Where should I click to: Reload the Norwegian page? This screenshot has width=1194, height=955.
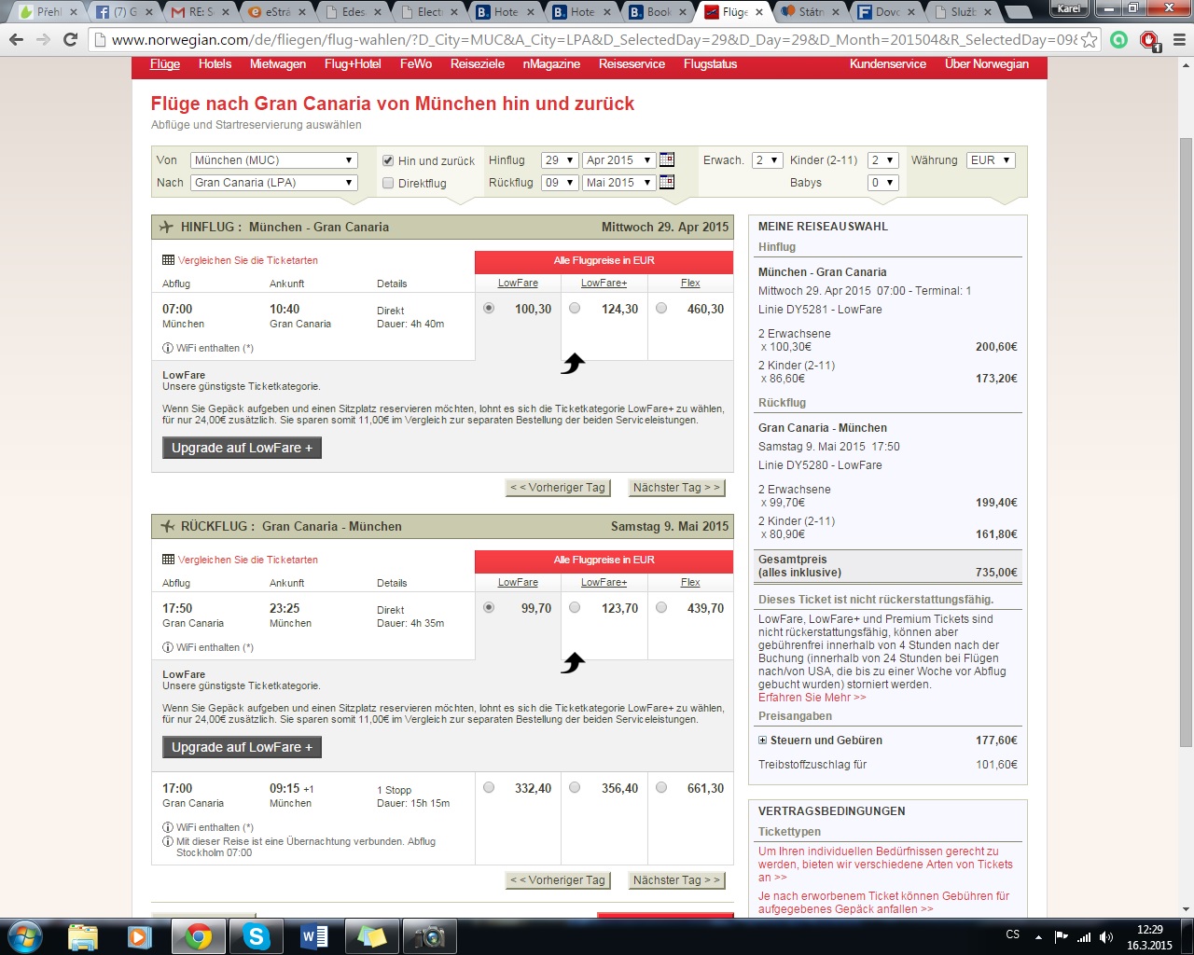coord(70,40)
